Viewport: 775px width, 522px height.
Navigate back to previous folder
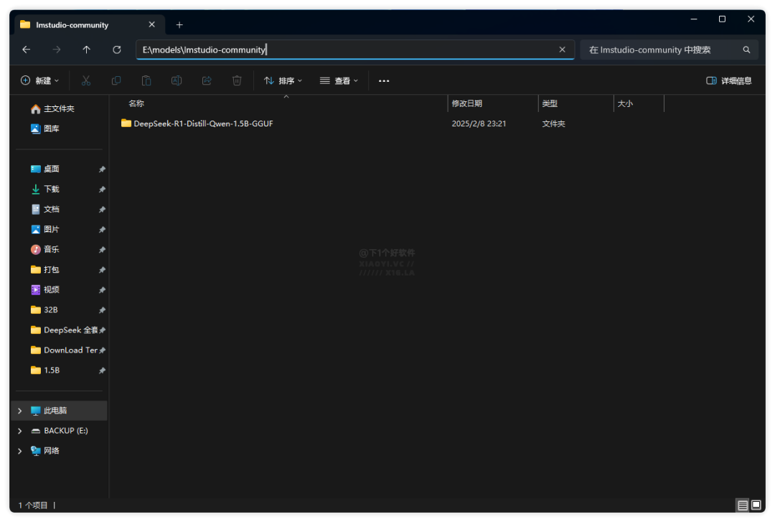27,50
